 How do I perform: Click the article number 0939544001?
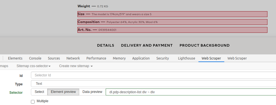(107, 30)
